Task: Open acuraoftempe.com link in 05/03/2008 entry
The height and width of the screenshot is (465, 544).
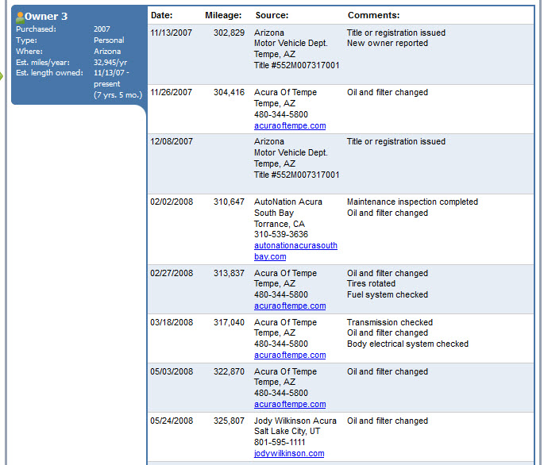Action: pyautogui.click(x=290, y=404)
